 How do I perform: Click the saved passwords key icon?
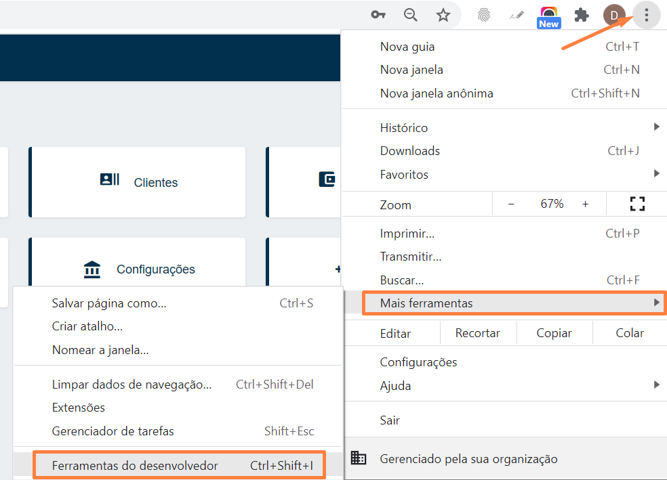378,16
